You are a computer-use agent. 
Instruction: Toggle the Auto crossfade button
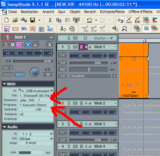point(129,20)
